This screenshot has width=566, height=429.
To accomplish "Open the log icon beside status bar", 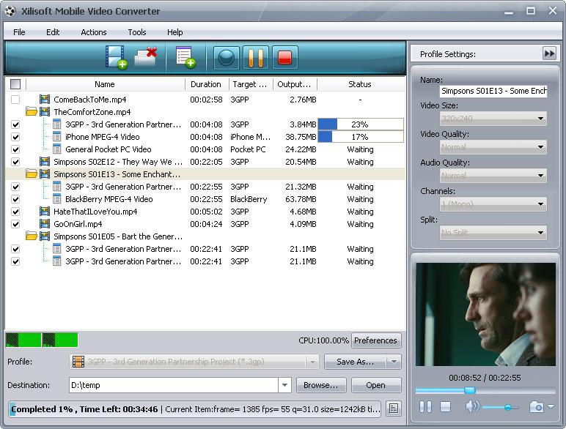I will pos(394,409).
